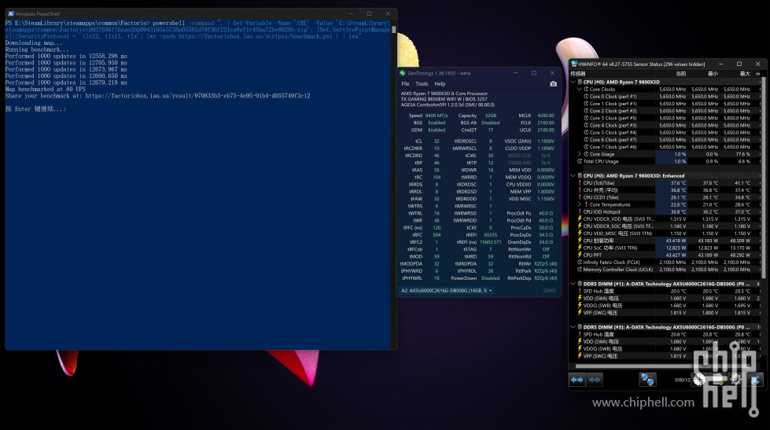770x430 pixels.
Task: Click the MCLK value 4200.00
Action: click(546, 116)
